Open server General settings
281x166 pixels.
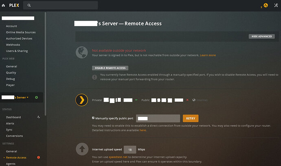click(x=11, y=151)
